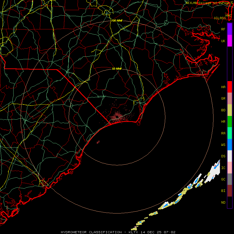234x234 pixels.
Task: Click the DS white legend swatch
Action: pyautogui.click(x=230, y=156)
